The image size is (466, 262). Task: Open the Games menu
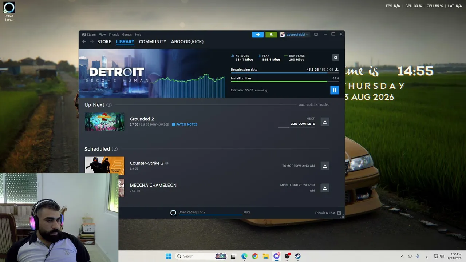127,35
